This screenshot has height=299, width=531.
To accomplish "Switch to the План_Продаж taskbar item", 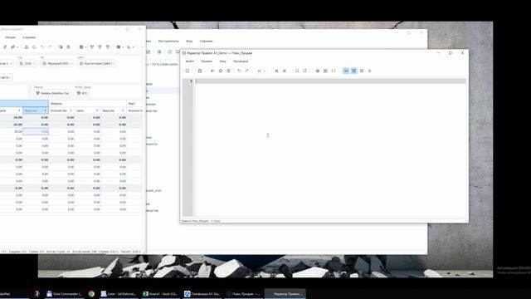I will 243,294.
